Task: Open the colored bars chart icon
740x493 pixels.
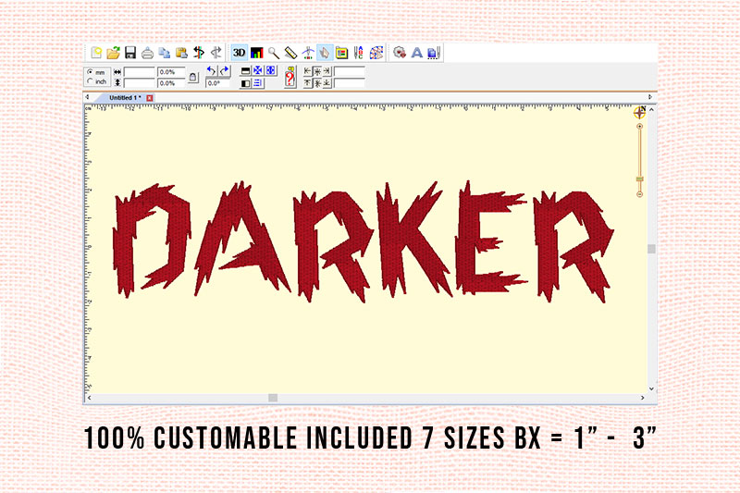Action: (257, 53)
